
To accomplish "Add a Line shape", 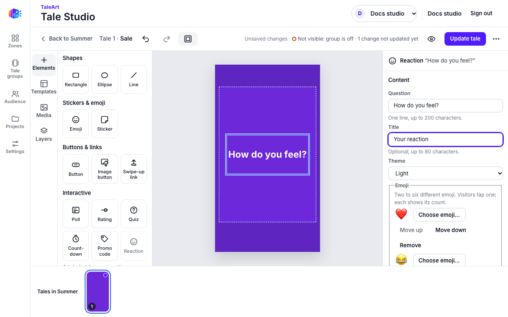I will pos(134,79).
